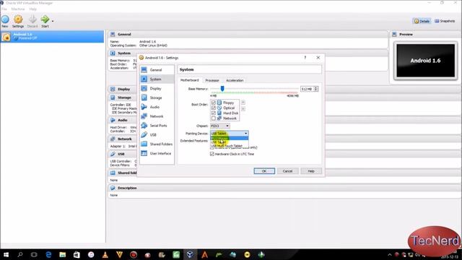
Task: Click the taskbar search magnifier icon
Action: (x=20, y=255)
